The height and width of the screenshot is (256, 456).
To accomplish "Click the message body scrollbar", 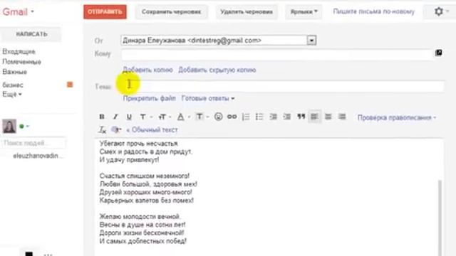I will [x=440, y=218].
